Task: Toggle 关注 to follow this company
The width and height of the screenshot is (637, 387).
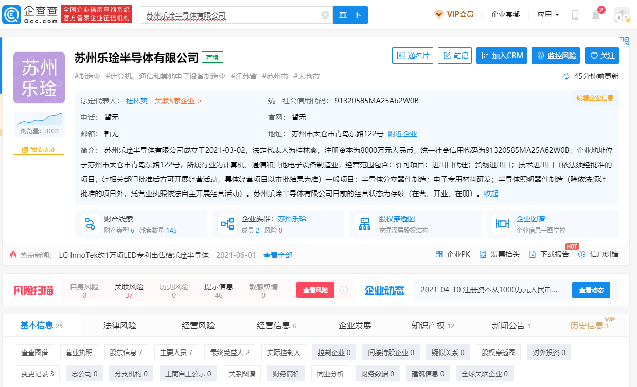Action: click(601, 56)
